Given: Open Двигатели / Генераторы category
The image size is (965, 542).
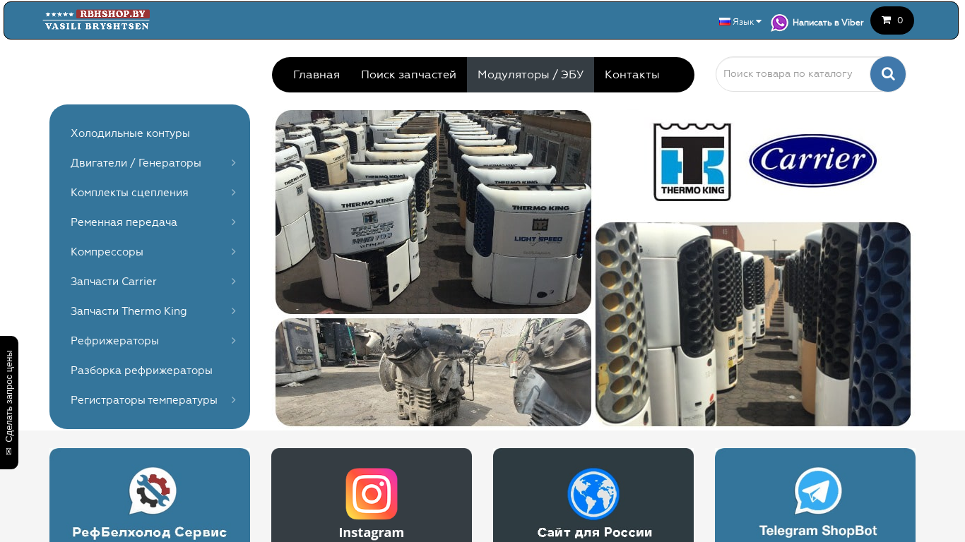Looking at the screenshot, I should click(136, 163).
